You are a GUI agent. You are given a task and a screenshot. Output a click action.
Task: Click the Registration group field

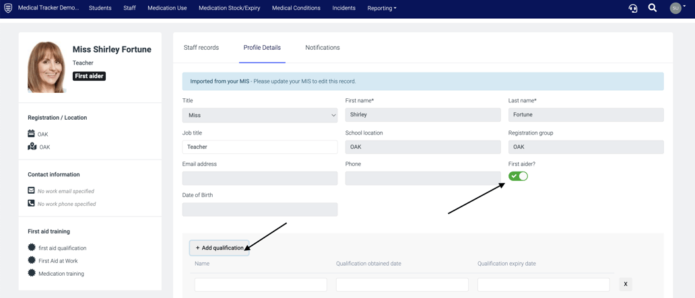pos(586,147)
